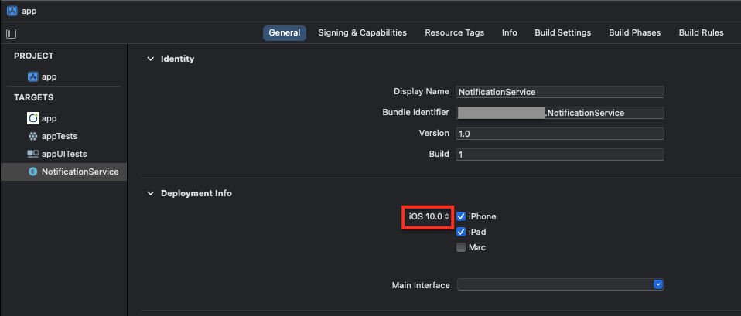Screen dimensions: 741x316
Task: Click the PROJECT heading in sidebar
Action: pyautogui.click(x=34, y=56)
